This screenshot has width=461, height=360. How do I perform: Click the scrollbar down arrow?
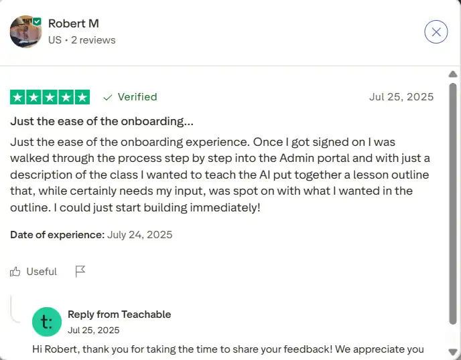(x=453, y=352)
